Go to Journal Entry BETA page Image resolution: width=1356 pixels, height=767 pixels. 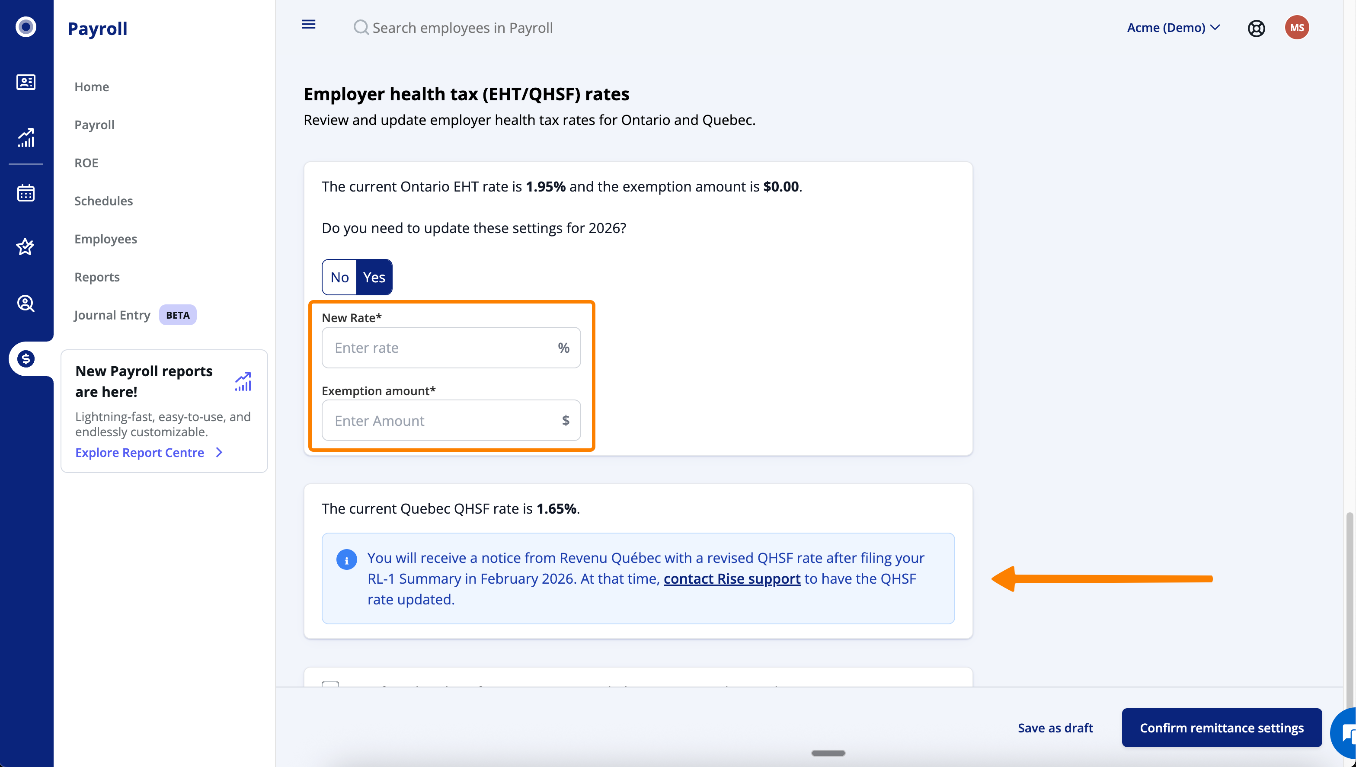point(112,315)
